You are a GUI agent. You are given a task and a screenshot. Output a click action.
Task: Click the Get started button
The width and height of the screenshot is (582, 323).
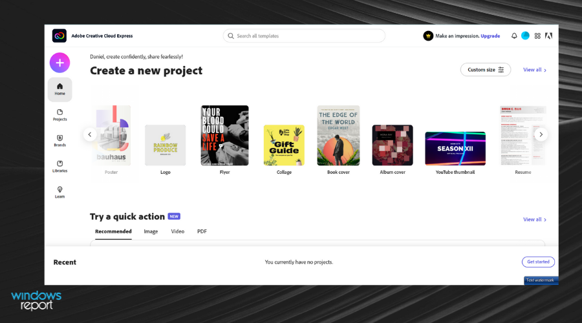point(538,262)
